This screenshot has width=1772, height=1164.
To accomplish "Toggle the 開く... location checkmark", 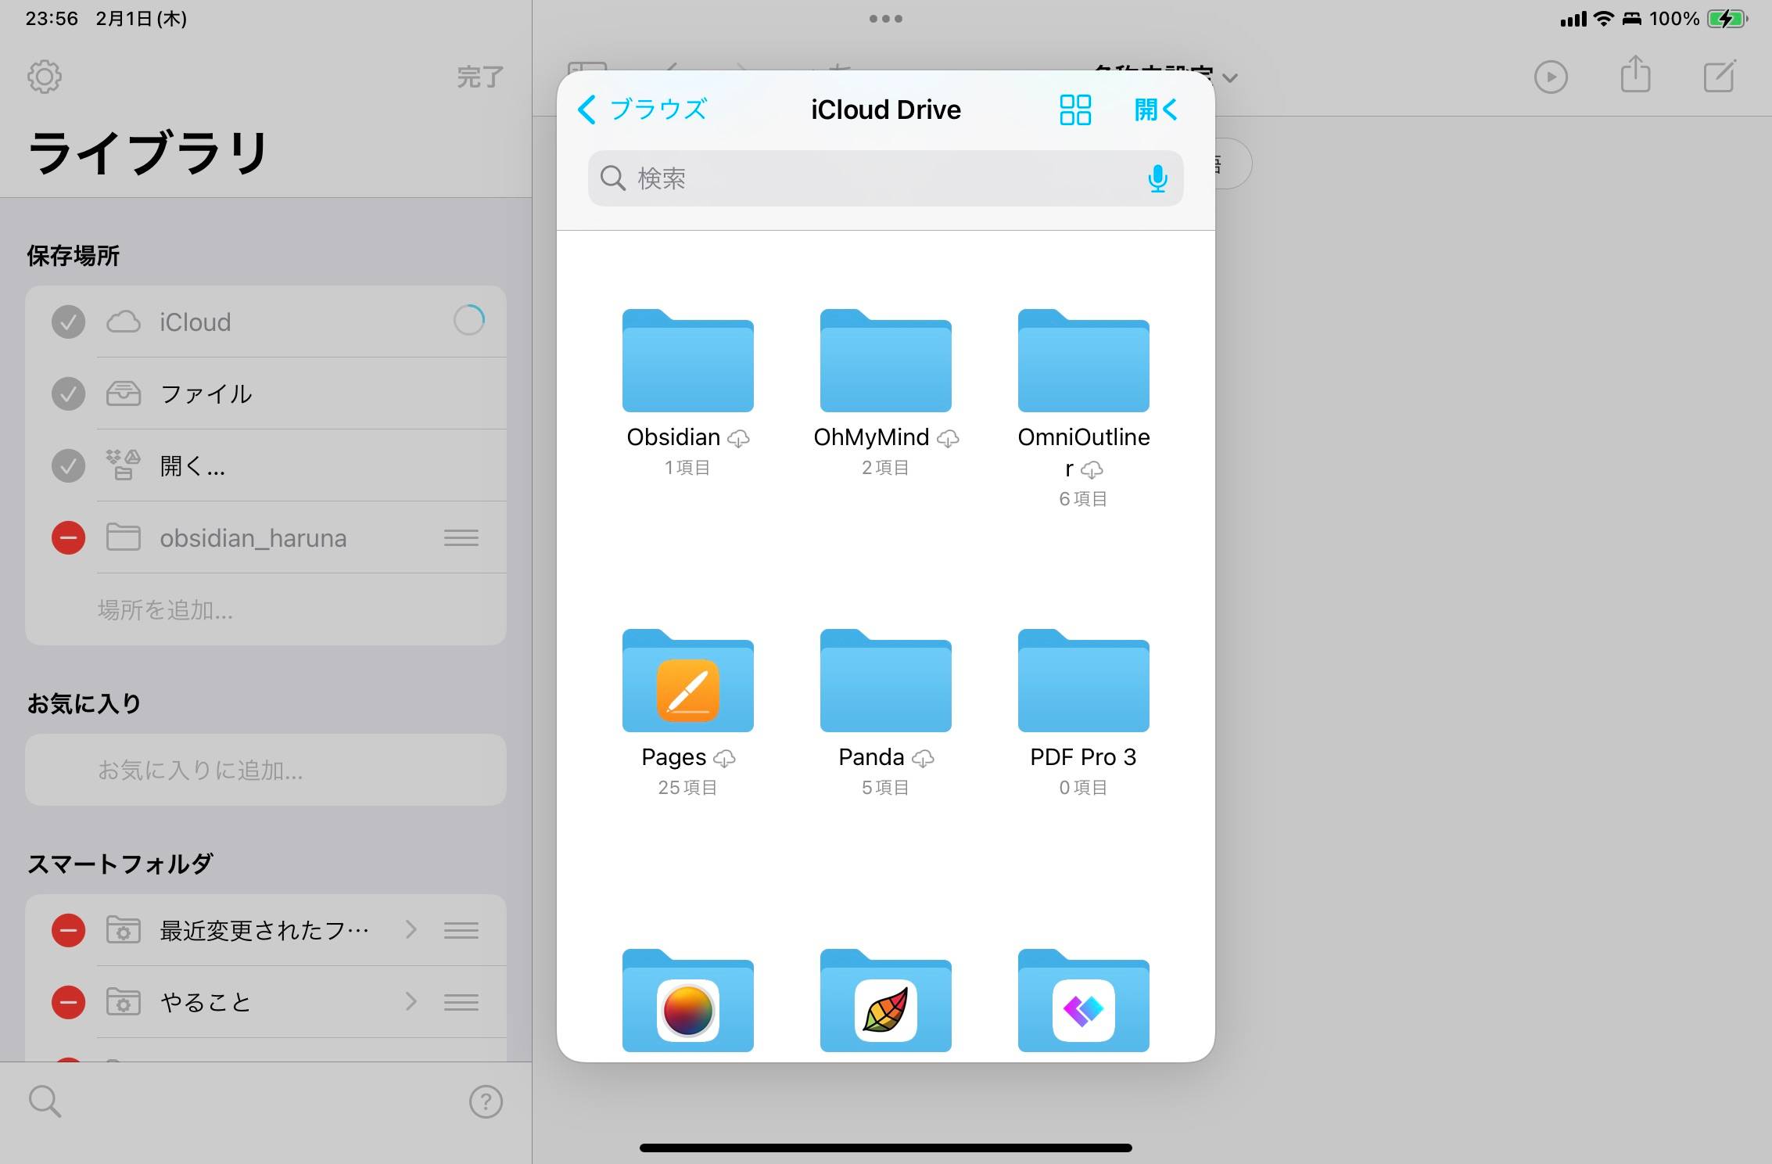I will tap(68, 465).
